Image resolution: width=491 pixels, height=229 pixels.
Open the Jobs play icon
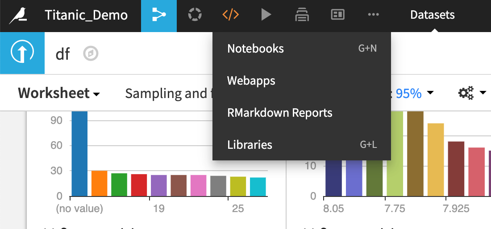tap(266, 15)
